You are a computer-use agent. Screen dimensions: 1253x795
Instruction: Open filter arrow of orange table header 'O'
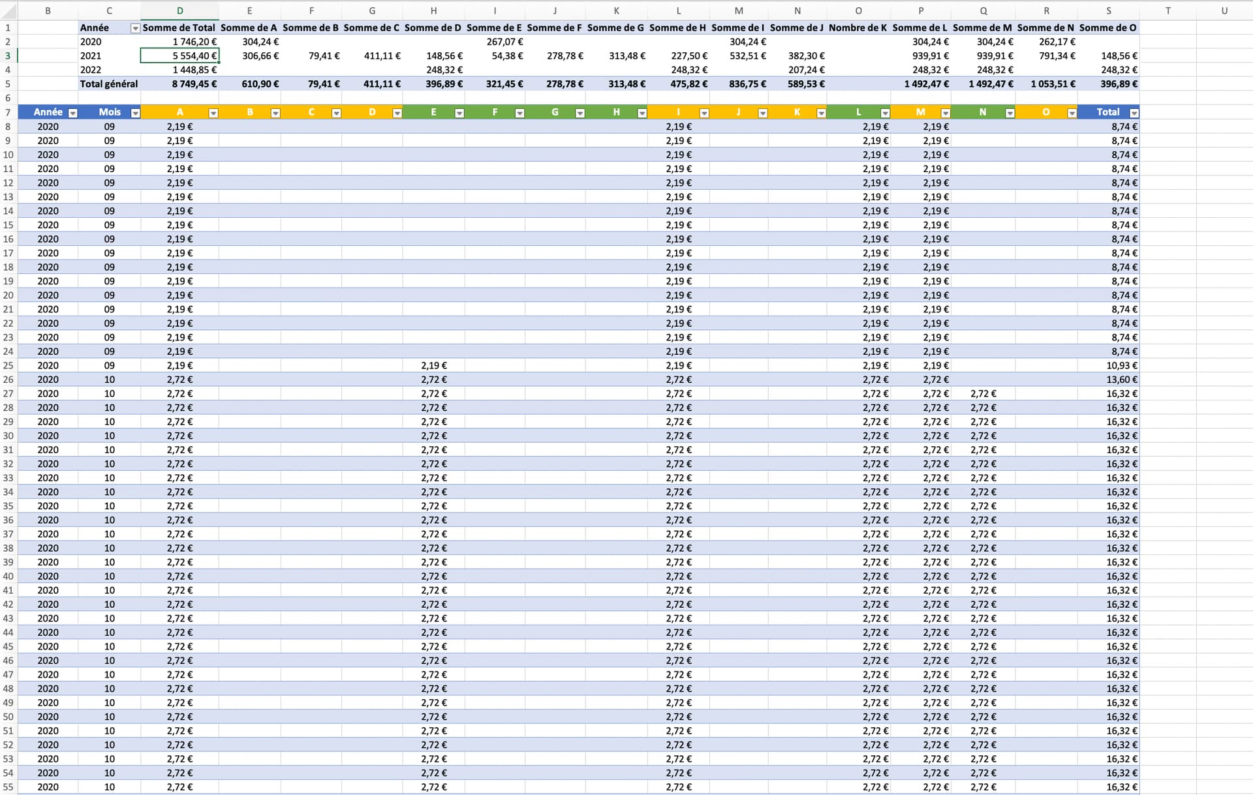click(x=1072, y=113)
